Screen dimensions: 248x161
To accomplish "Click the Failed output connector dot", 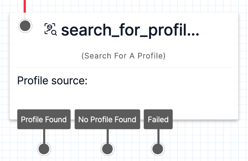I will [x=158, y=149].
